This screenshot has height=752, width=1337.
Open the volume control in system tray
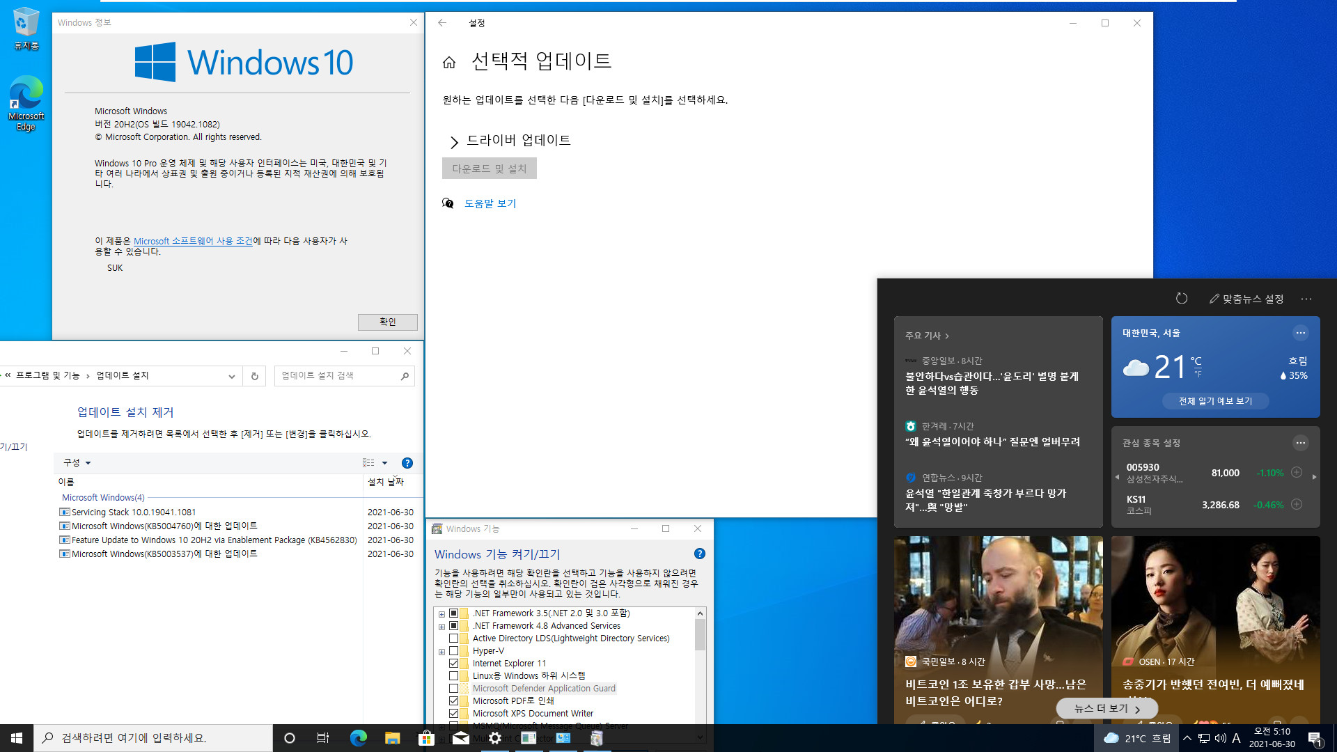[x=1220, y=738]
